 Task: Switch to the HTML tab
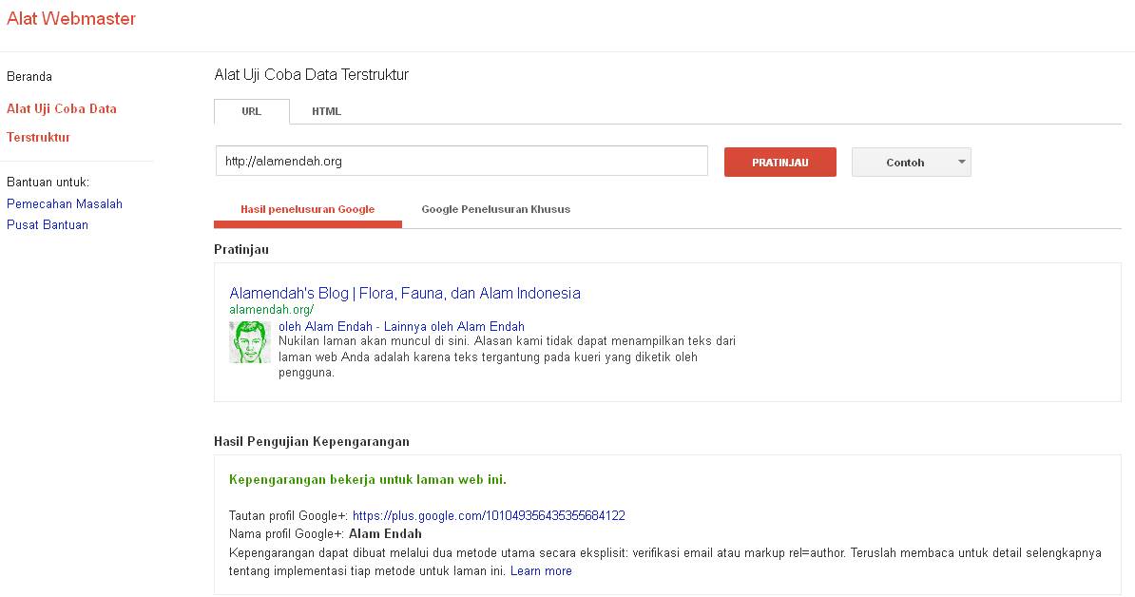[326, 111]
